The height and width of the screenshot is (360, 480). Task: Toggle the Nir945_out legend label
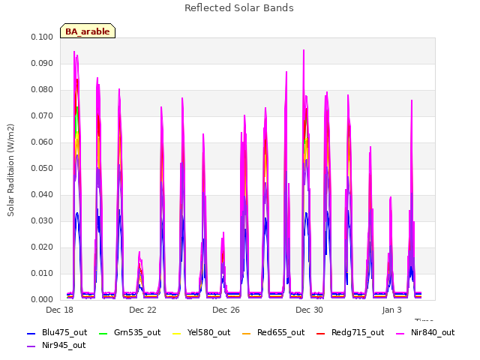coord(64,345)
